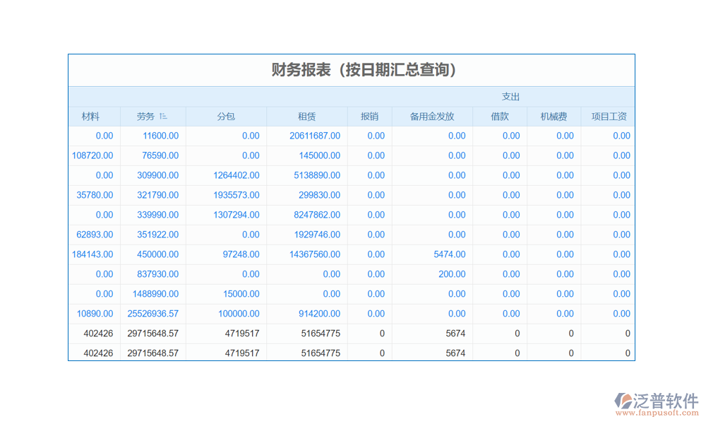Click the sort icon beside 劳务 header
The height and width of the screenshot is (424, 706).
pos(164,117)
